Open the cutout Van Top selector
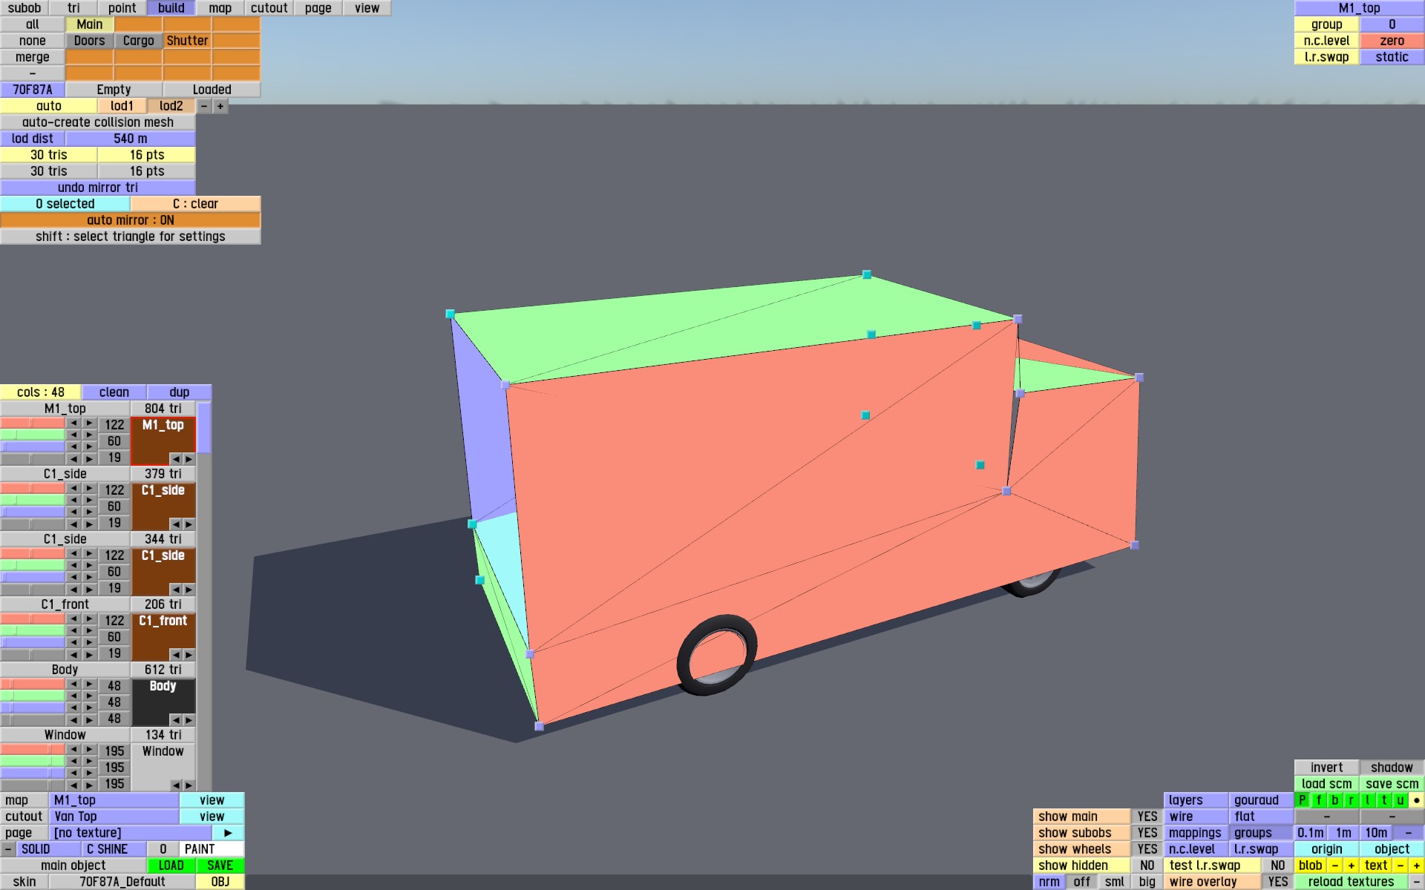 pyautogui.click(x=114, y=817)
